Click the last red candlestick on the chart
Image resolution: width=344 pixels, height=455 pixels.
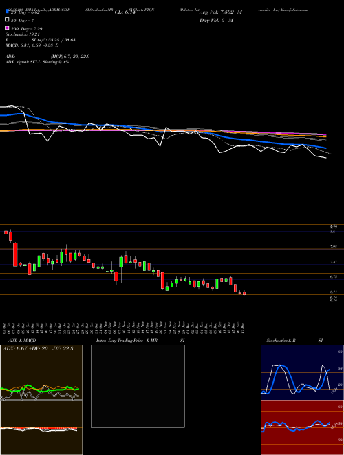(x=244, y=293)
